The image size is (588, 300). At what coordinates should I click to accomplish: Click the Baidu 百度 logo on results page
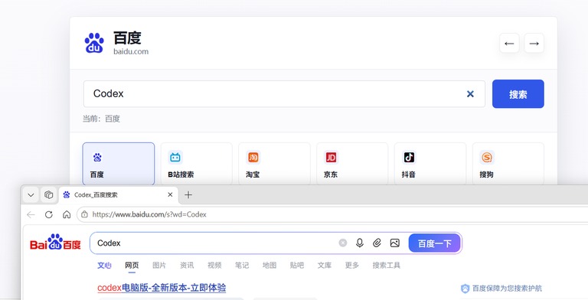55,243
